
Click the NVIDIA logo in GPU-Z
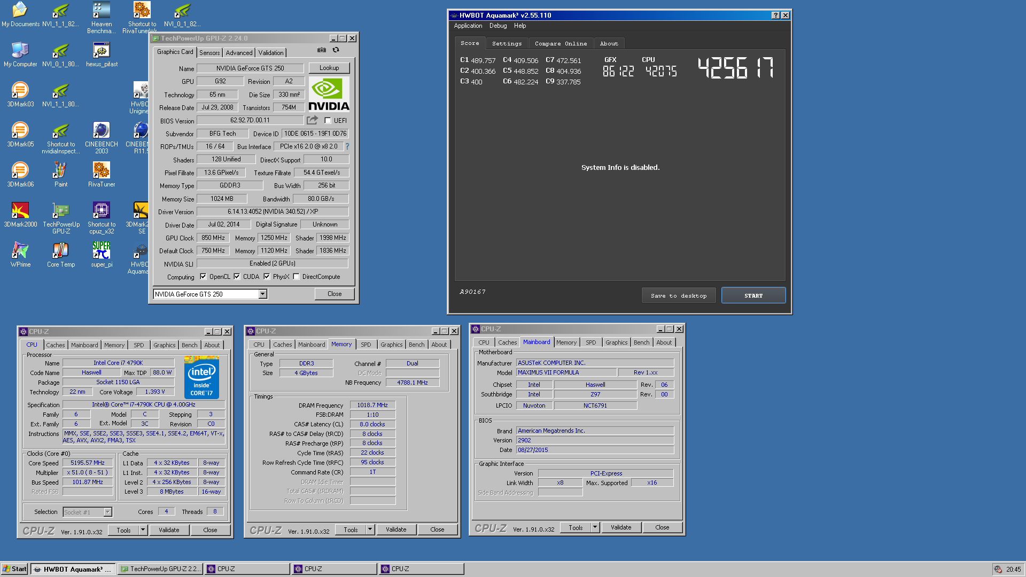point(329,94)
